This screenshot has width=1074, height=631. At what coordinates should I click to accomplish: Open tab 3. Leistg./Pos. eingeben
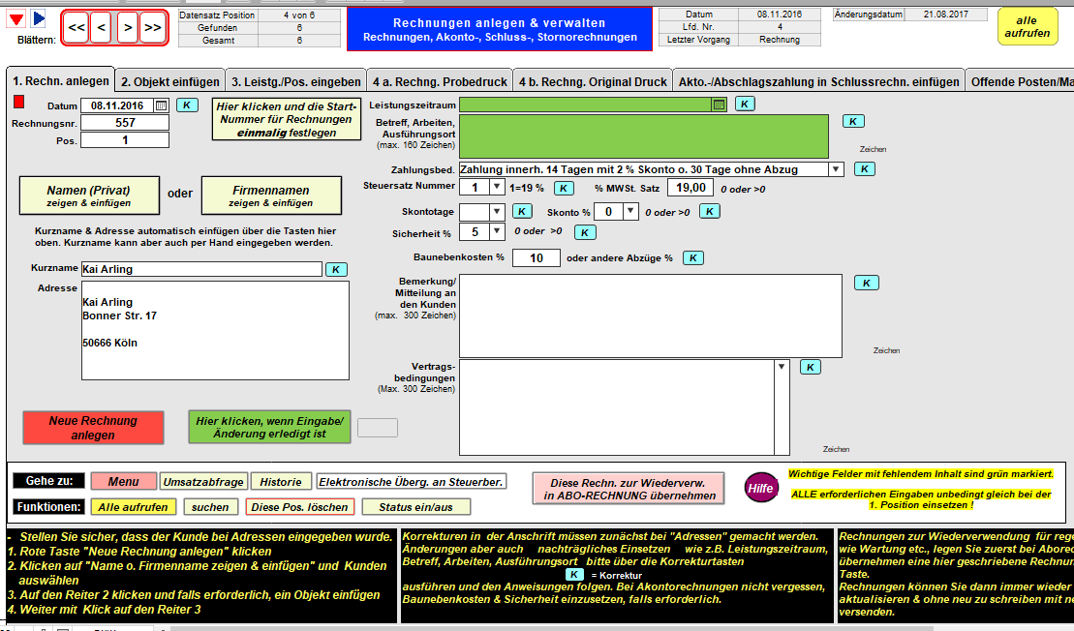point(296,82)
